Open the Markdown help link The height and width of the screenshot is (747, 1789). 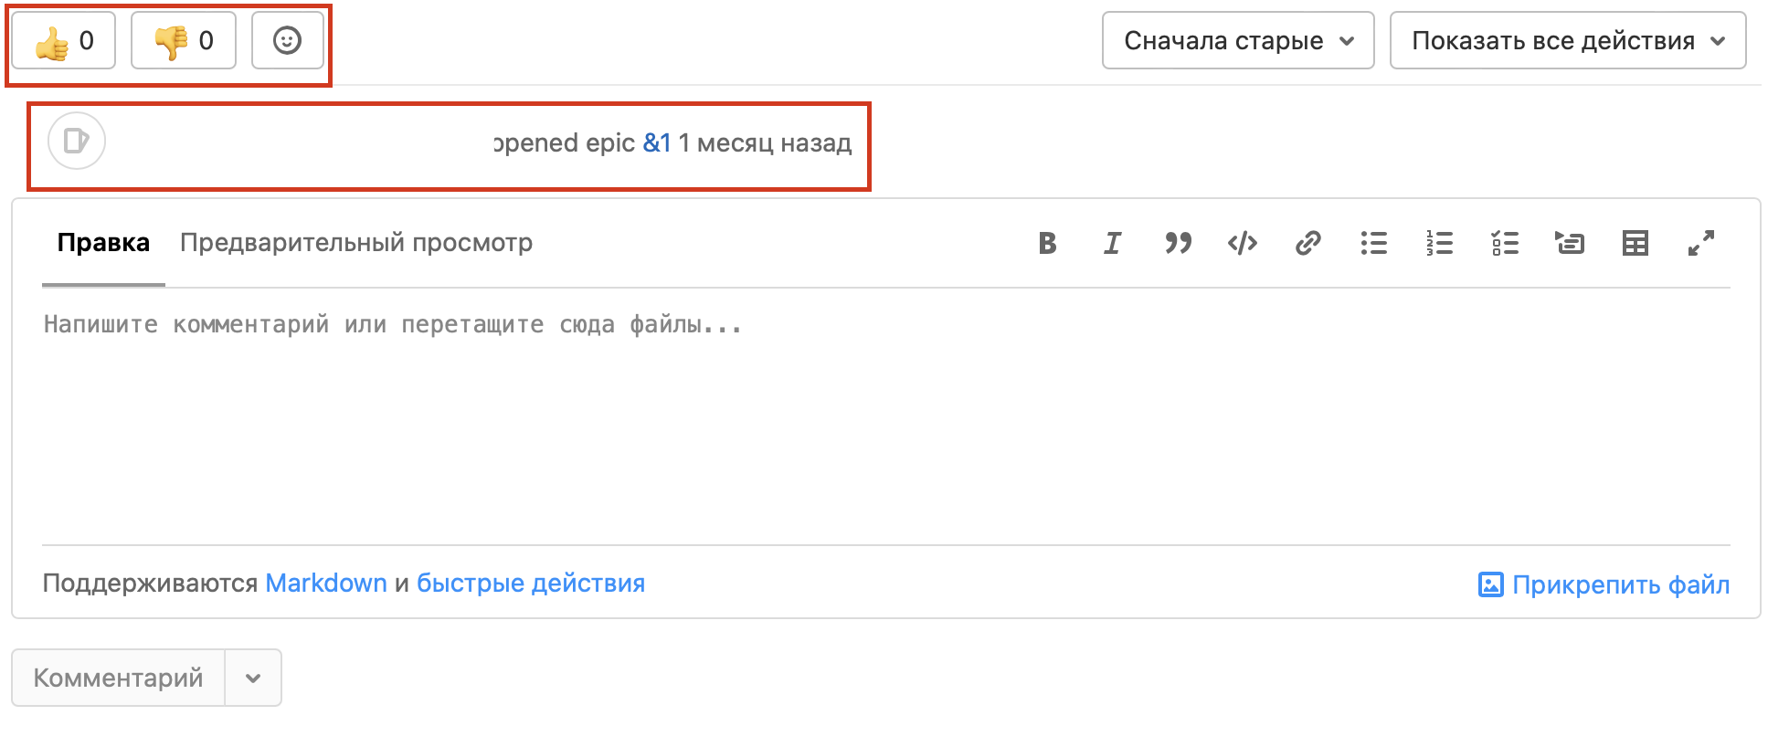click(326, 584)
